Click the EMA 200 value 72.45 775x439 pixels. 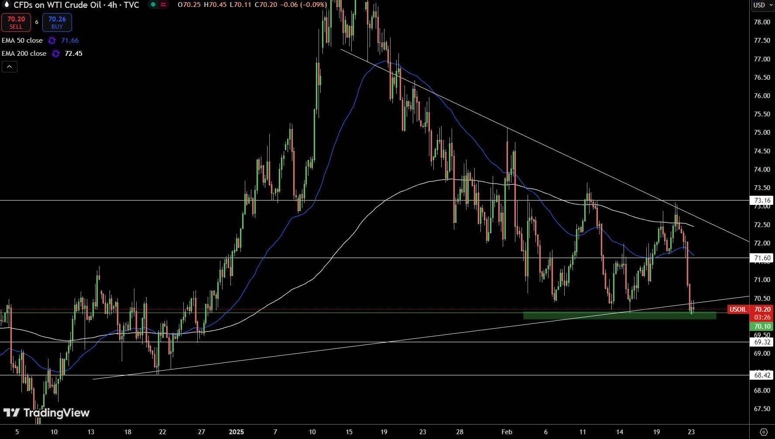click(x=73, y=54)
